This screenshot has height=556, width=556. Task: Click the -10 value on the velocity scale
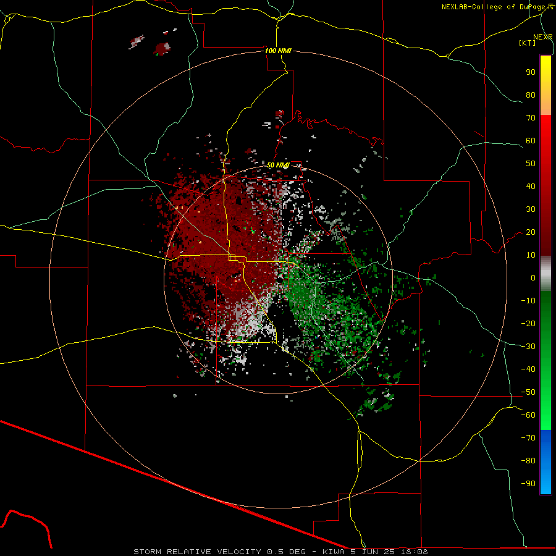pos(528,301)
